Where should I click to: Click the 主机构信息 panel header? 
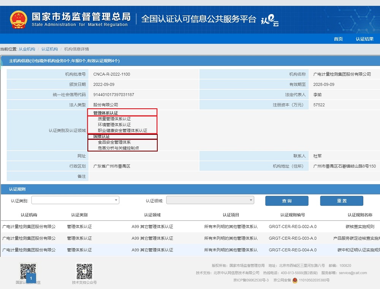click(x=64, y=61)
